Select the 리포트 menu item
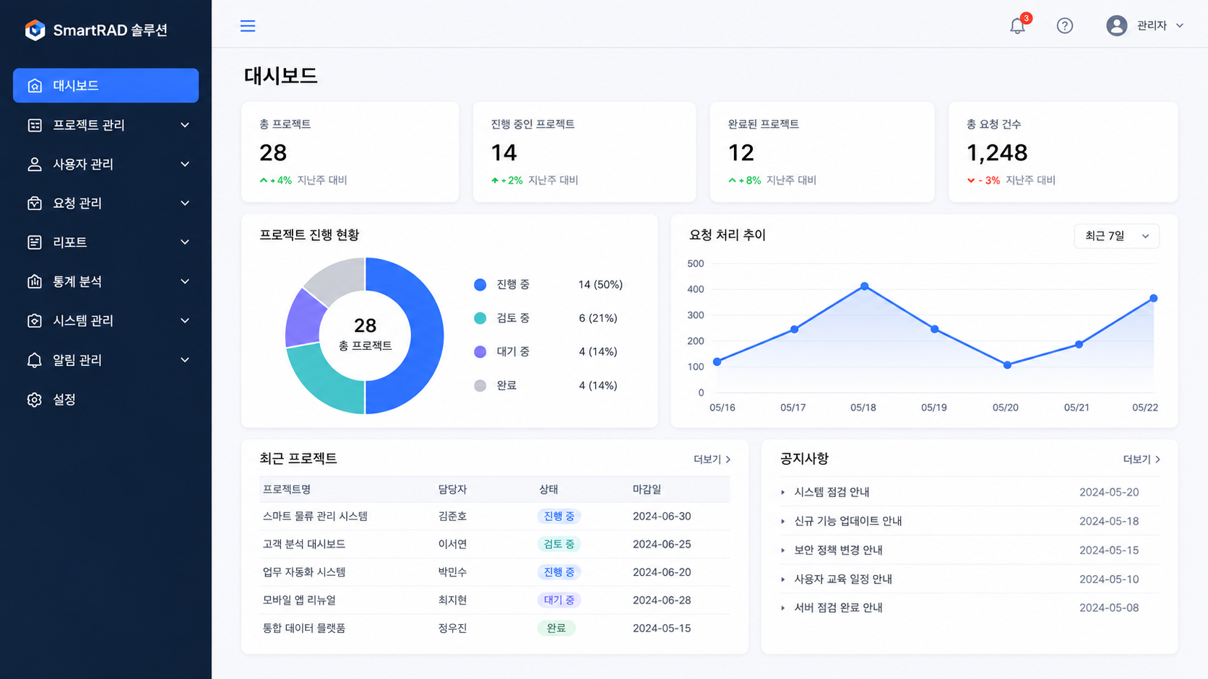The width and height of the screenshot is (1208, 679). pyautogui.click(x=105, y=242)
